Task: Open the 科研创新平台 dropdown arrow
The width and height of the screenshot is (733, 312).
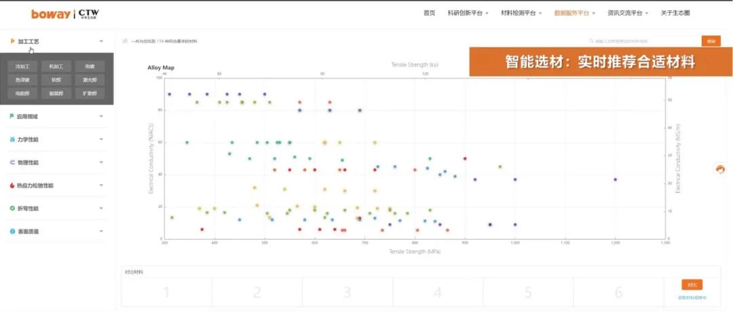Action: [487, 14]
